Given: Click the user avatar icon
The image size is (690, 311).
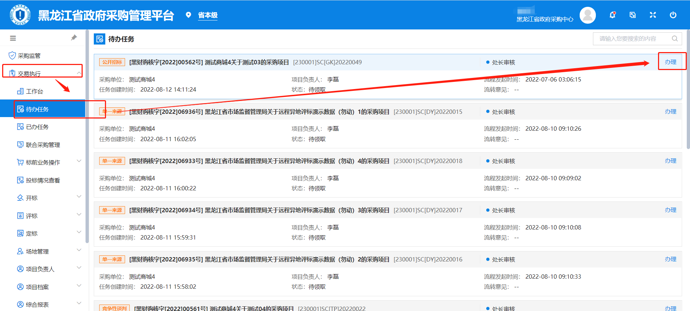Looking at the screenshot, I should [588, 15].
